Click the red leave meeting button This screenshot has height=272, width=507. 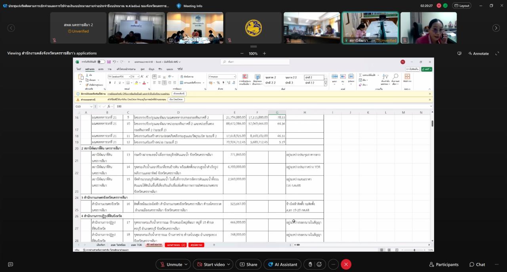click(x=346, y=264)
